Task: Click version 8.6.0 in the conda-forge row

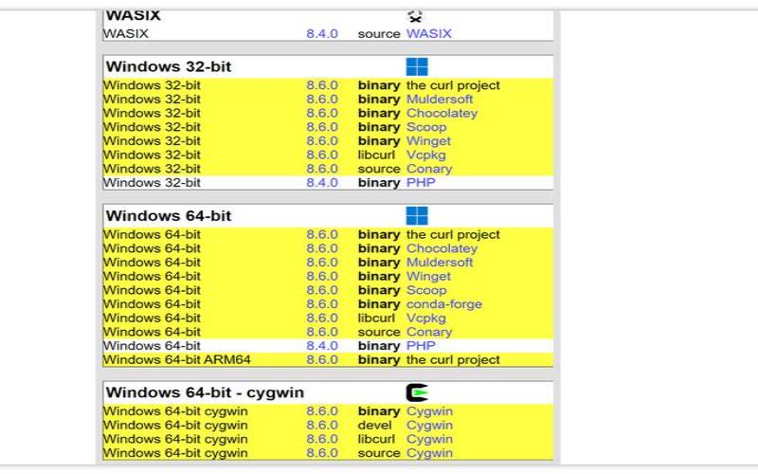Action: [x=322, y=304]
